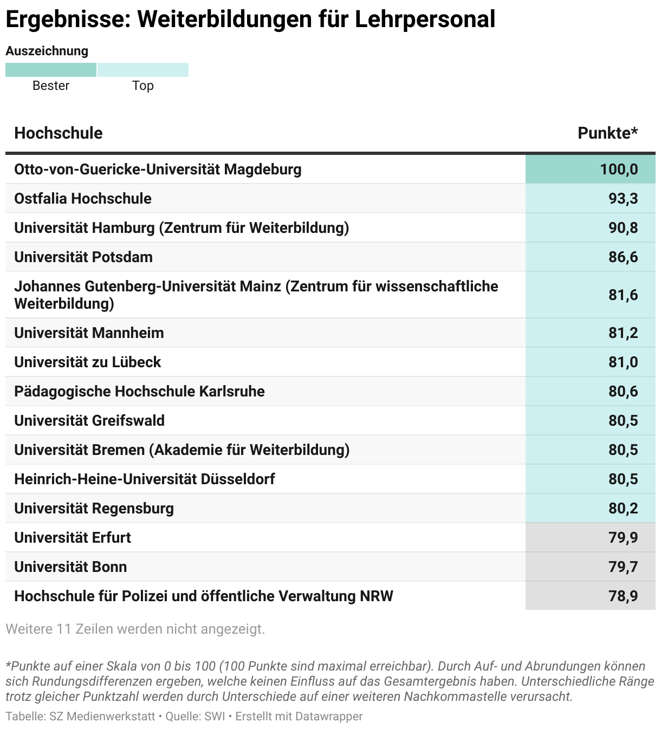Click the Top legend color swatch

coord(143,70)
